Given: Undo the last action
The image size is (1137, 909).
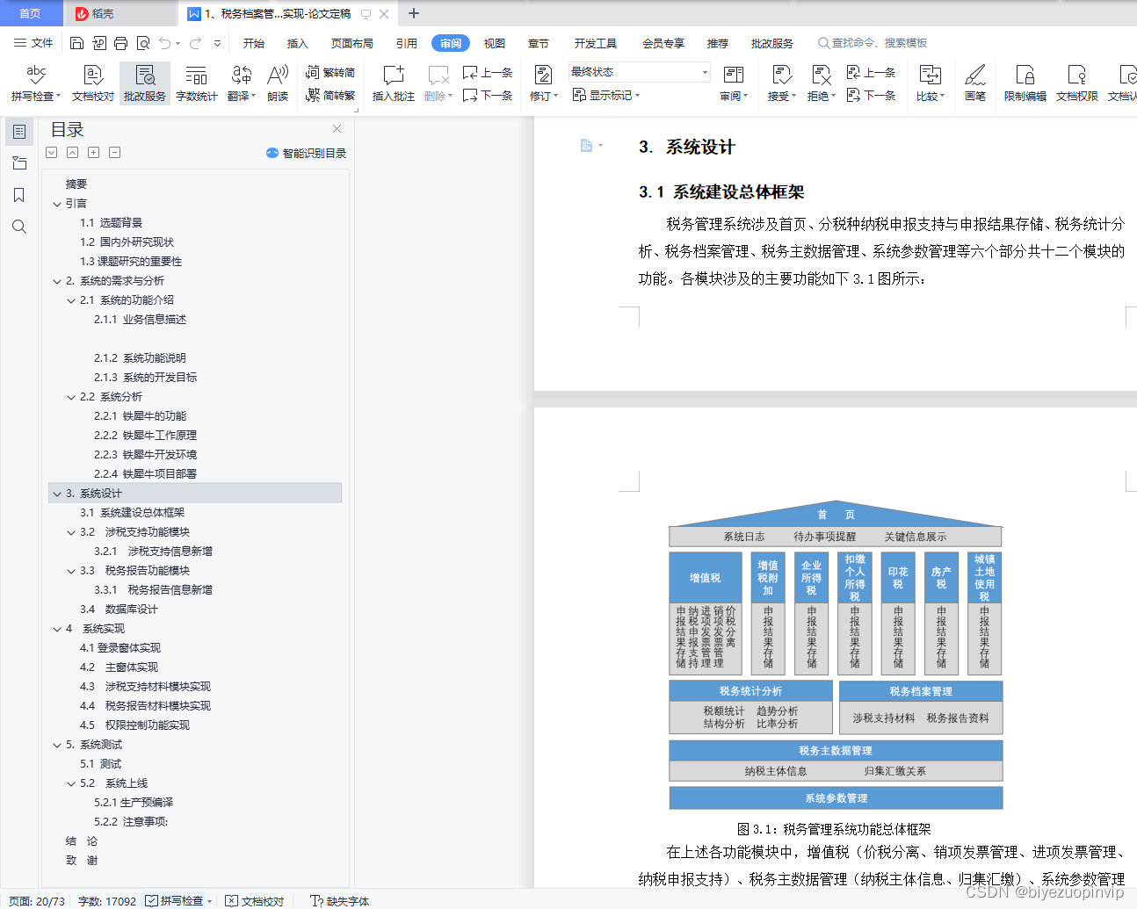Looking at the screenshot, I should (x=164, y=43).
